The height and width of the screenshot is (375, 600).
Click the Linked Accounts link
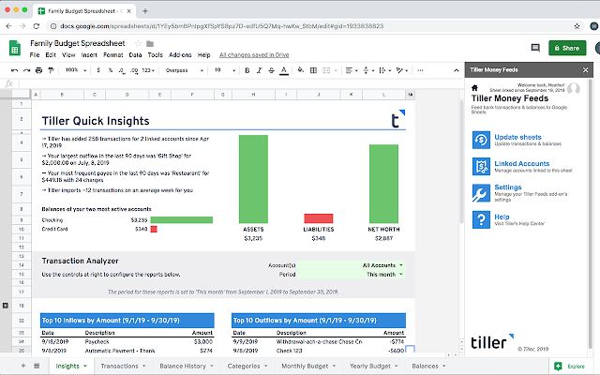(x=521, y=163)
